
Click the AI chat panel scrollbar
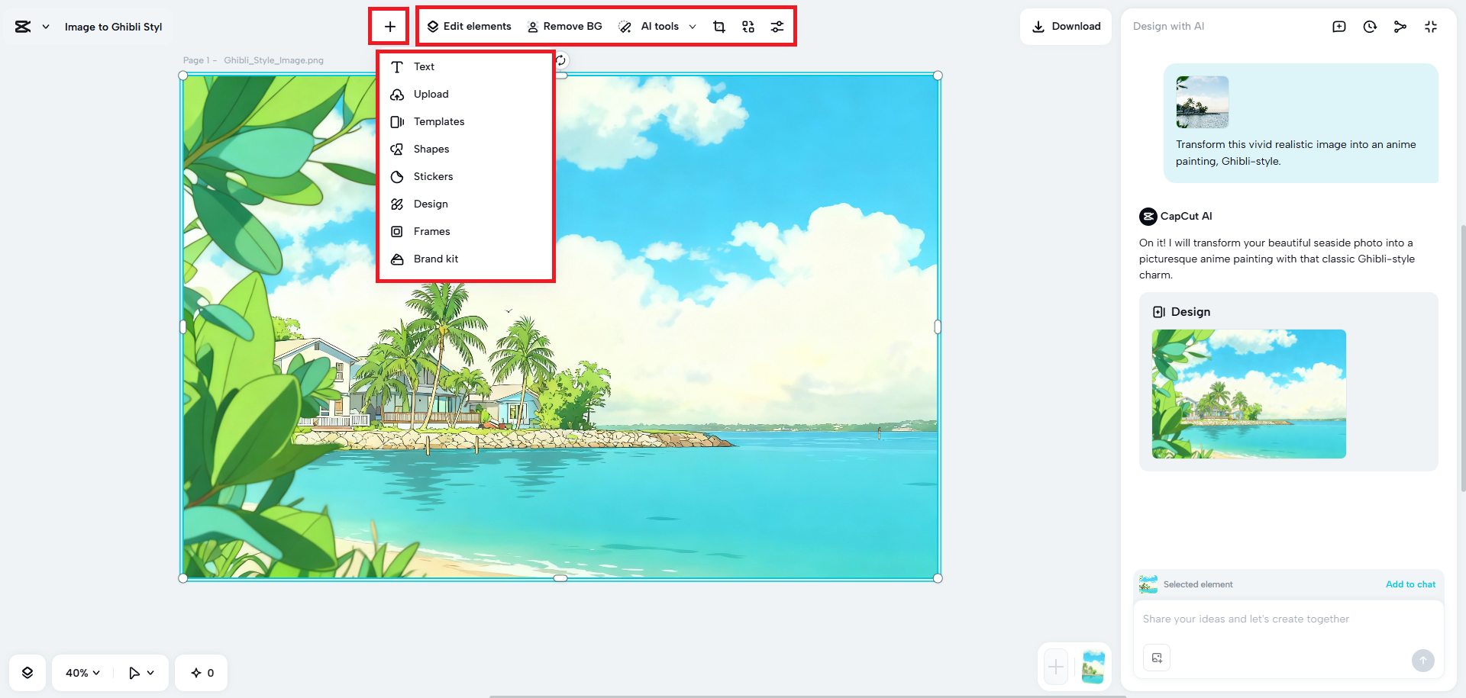[1463, 359]
